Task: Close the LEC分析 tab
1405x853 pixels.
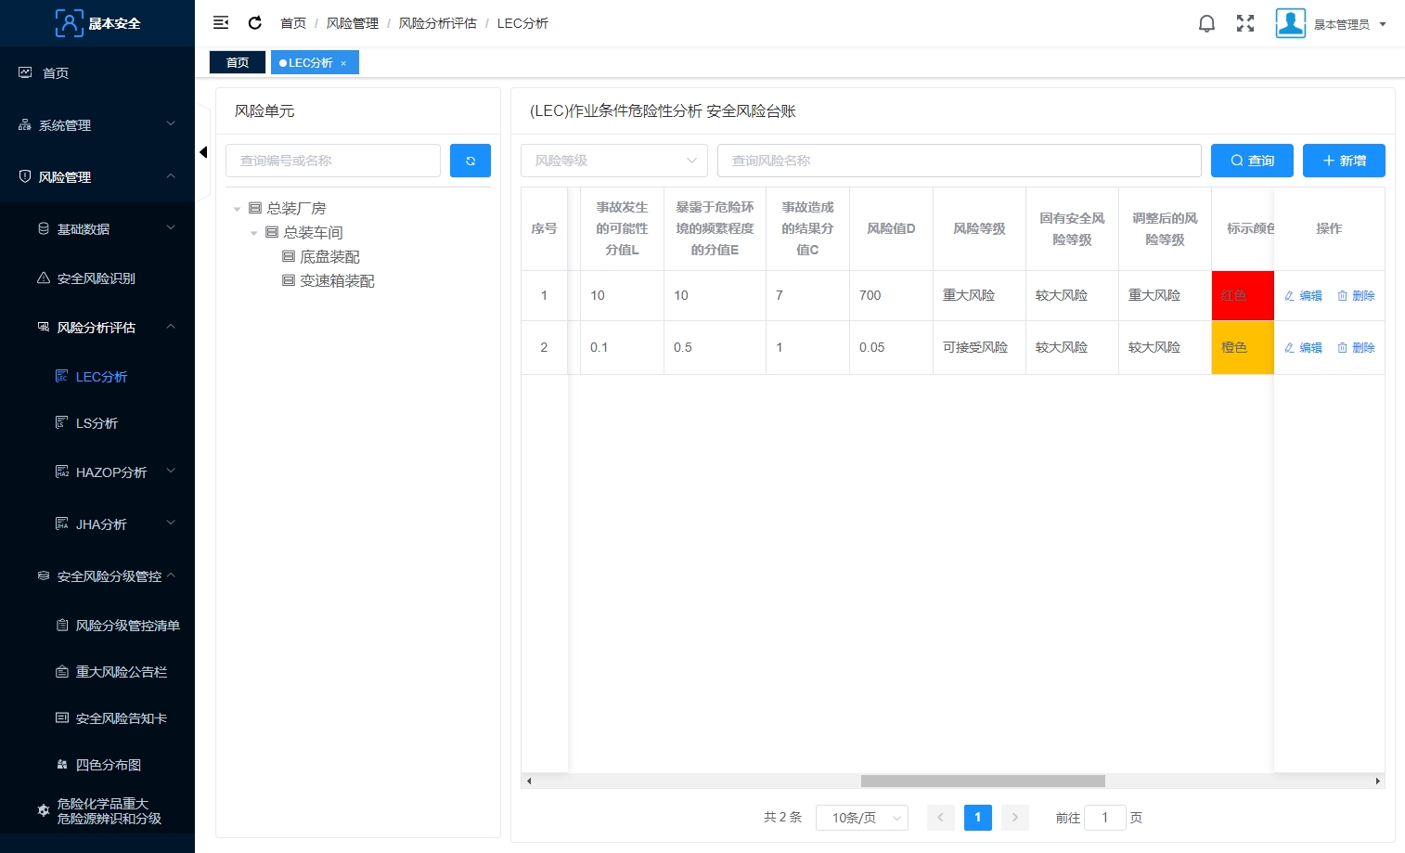Action: 343,63
